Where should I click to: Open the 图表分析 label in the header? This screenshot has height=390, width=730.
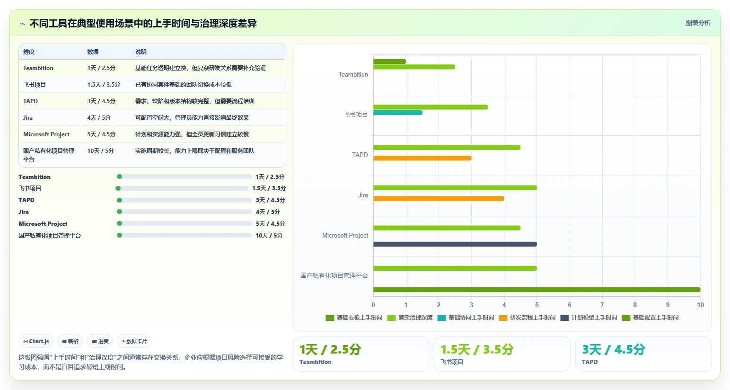tap(698, 23)
